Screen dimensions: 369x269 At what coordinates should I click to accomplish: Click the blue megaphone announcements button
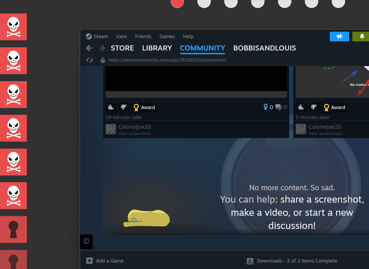pyautogui.click(x=339, y=37)
